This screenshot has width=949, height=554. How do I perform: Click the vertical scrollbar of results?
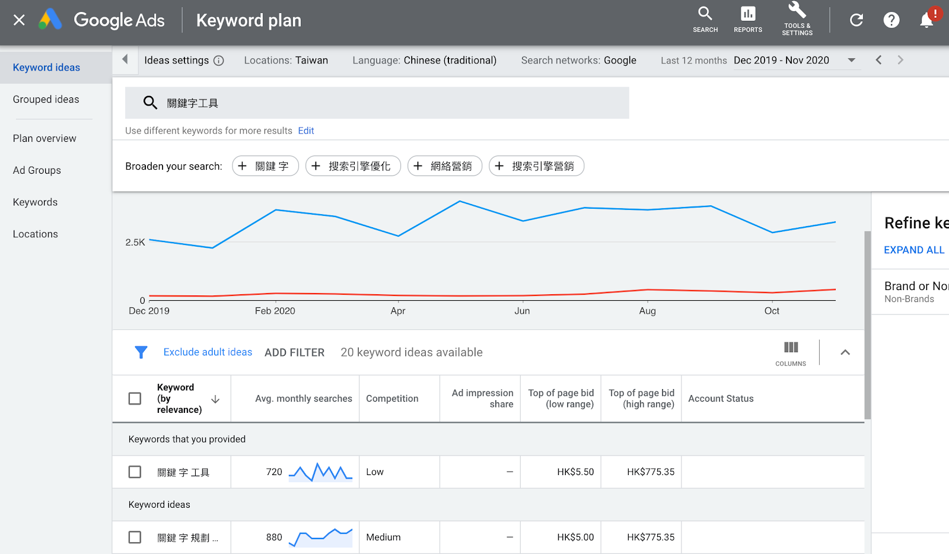(868, 325)
